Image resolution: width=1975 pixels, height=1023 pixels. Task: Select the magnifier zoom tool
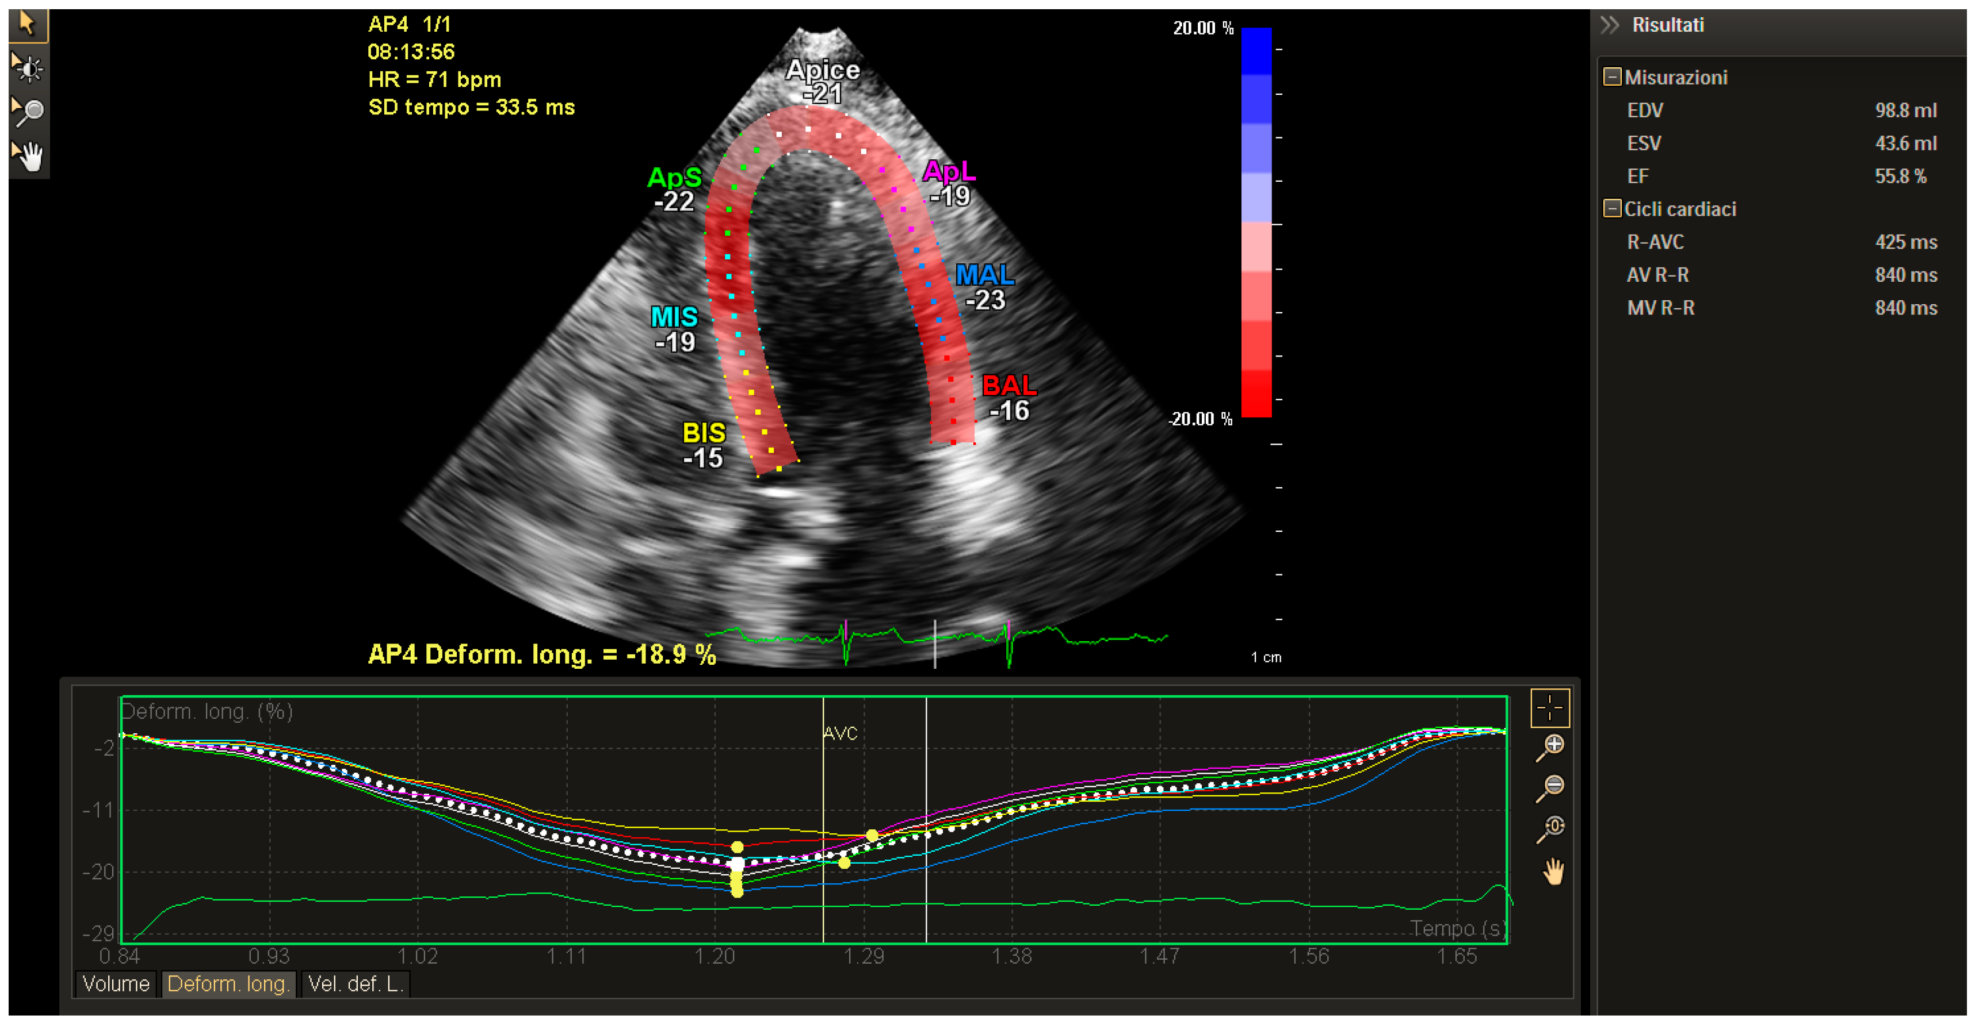(x=28, y=113)
